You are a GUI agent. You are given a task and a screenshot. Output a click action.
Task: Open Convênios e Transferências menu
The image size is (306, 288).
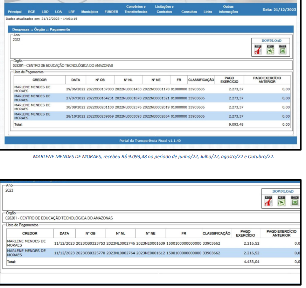click(136, 9)
